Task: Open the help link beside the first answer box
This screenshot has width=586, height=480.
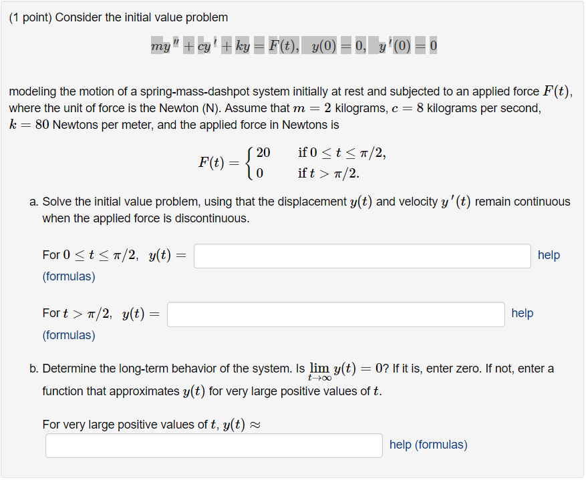Action: click(549, 256)
